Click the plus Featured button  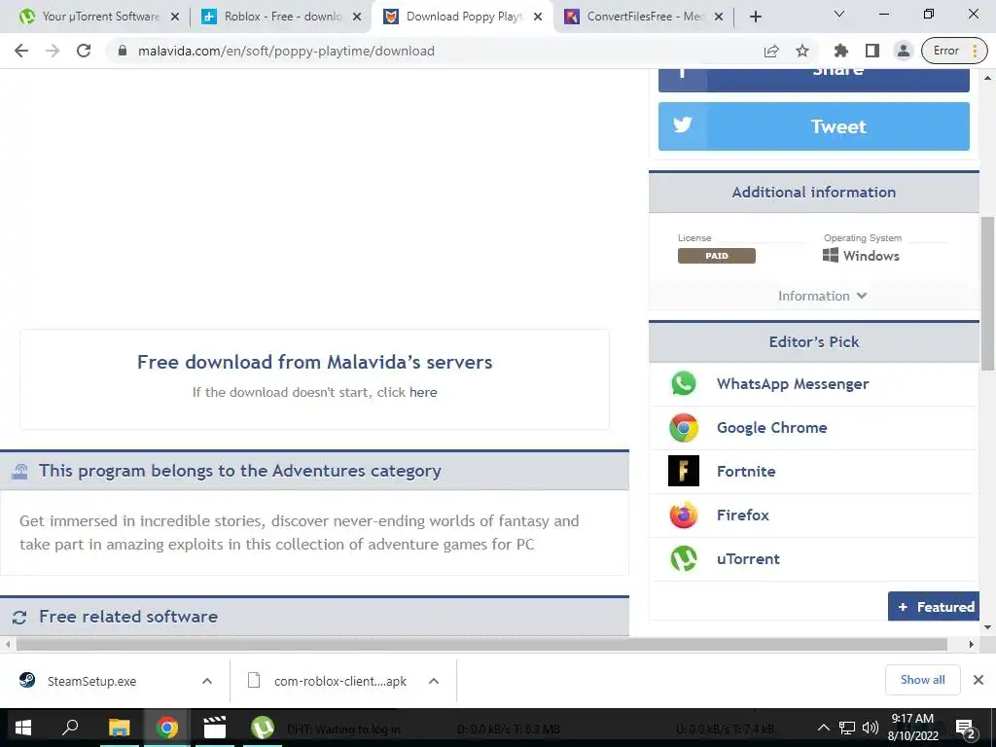[x=934, y=607]
